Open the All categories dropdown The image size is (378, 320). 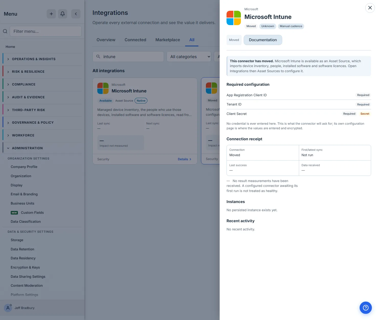[x=189, y=57]
